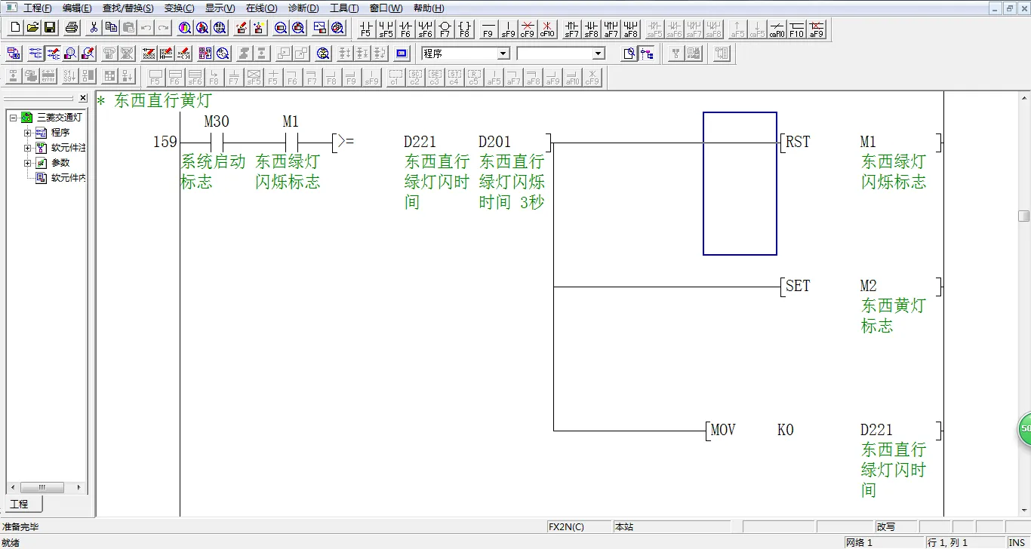Select the RST M1 instruction
Viewport: 1031px width, 549px height.
860,142
